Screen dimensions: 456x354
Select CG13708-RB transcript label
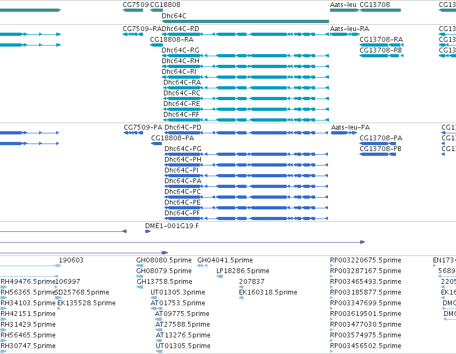pos(380,50)
